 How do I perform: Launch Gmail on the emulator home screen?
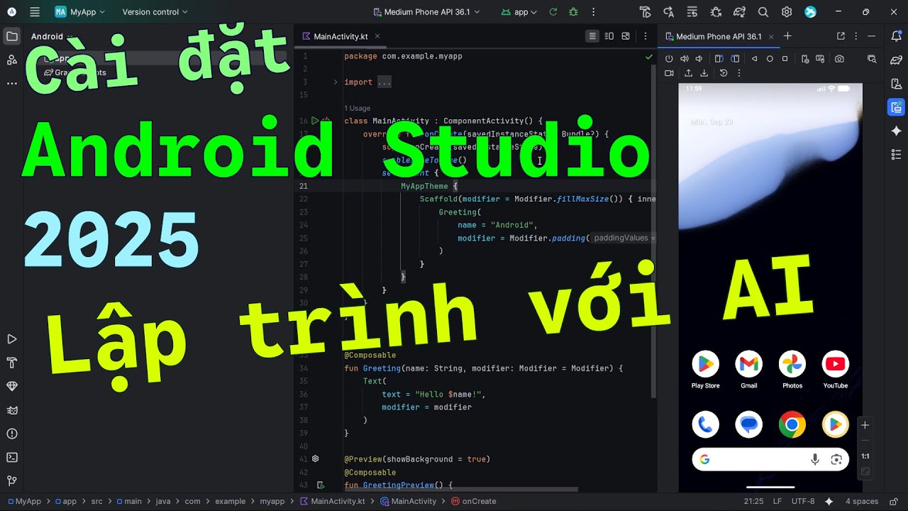tap(749, 370)
